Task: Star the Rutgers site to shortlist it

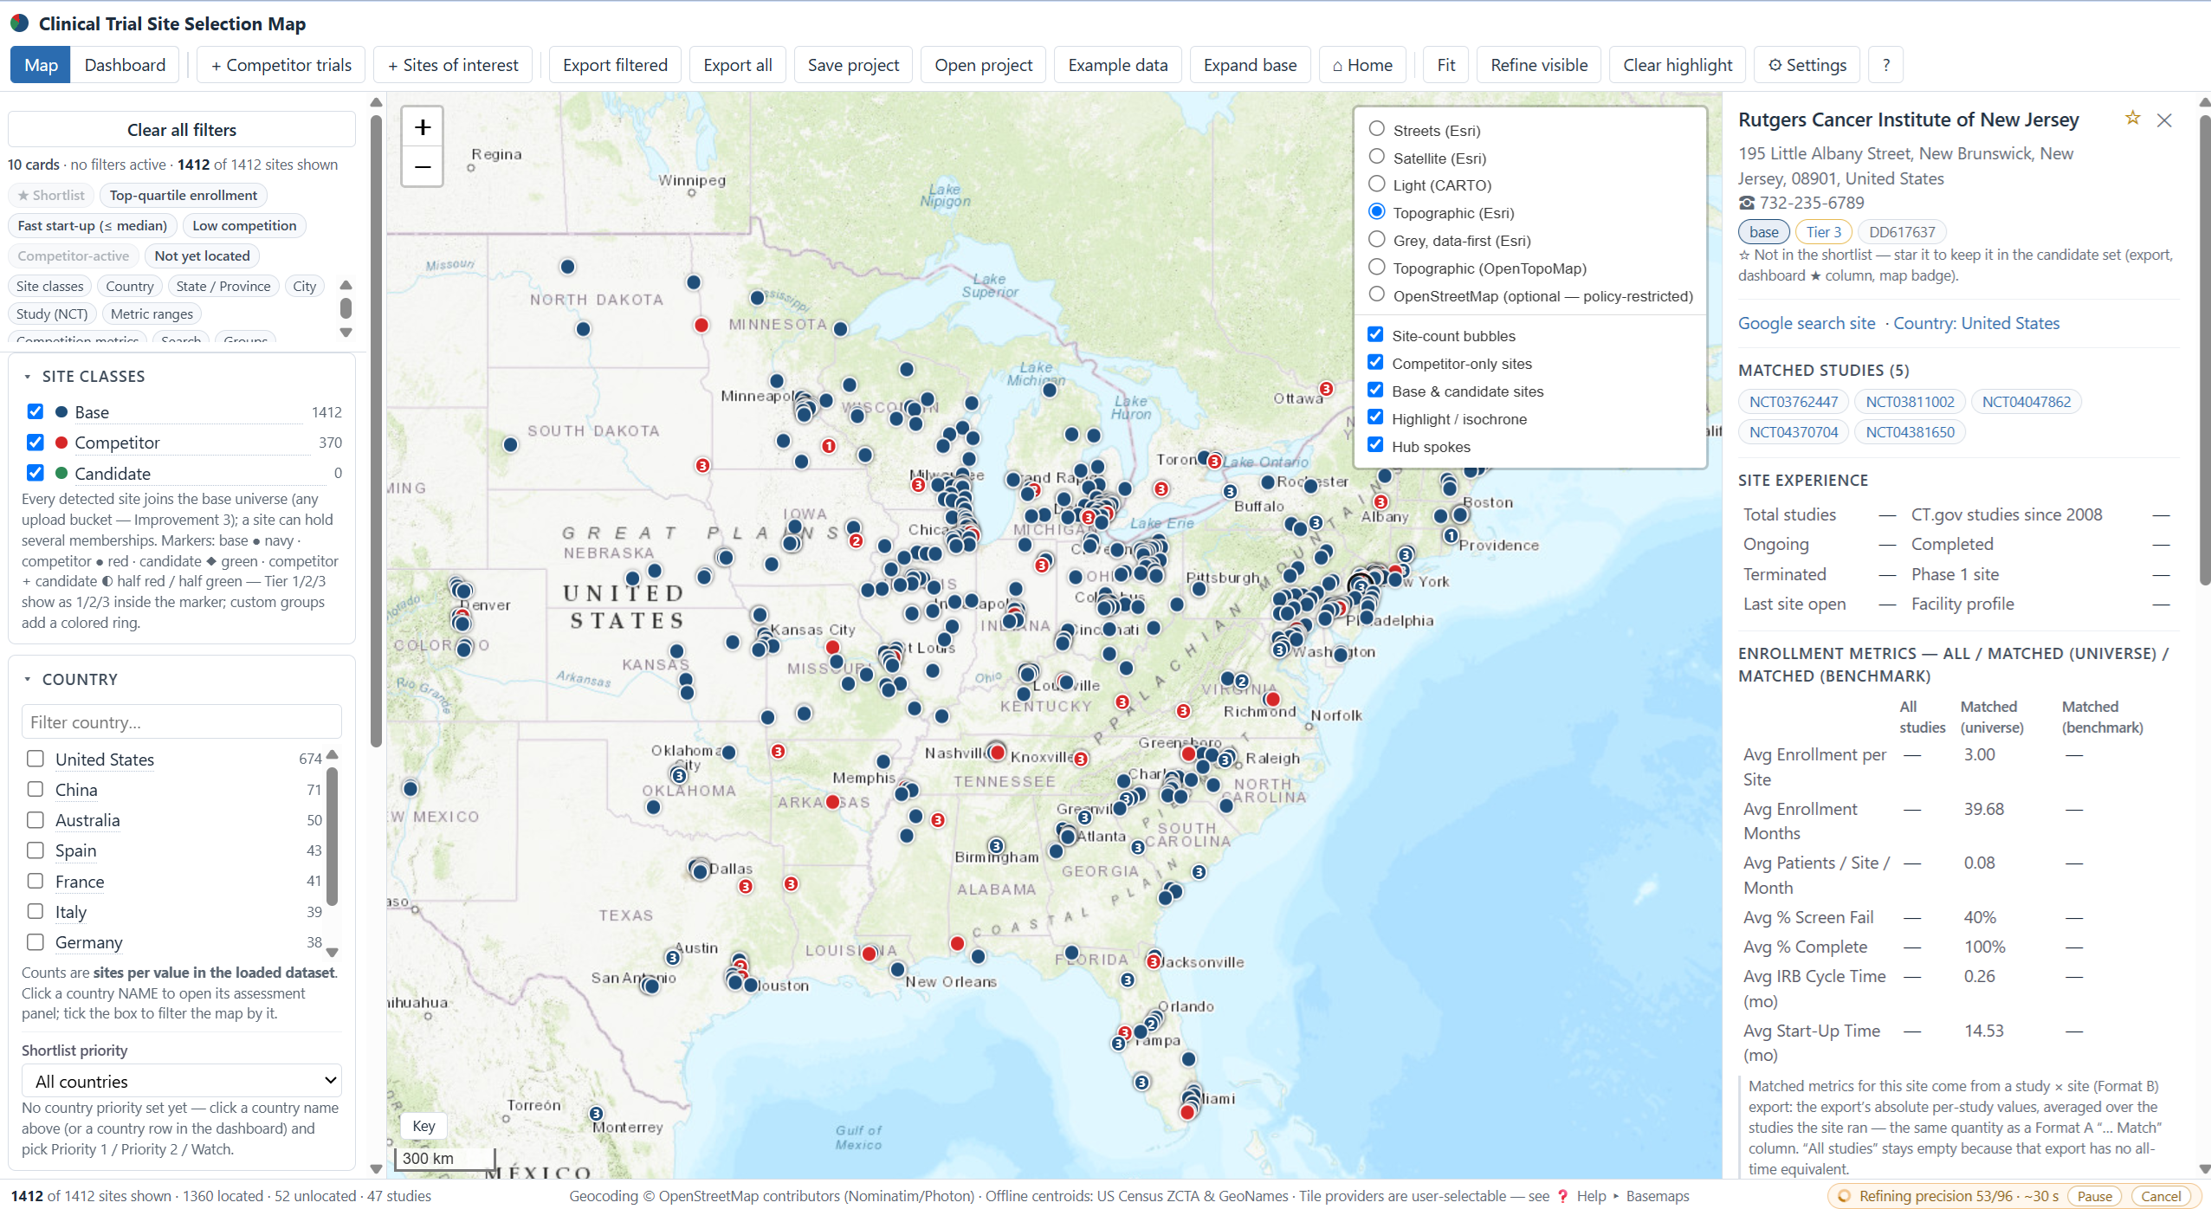Action: [x=2132, y=119]
